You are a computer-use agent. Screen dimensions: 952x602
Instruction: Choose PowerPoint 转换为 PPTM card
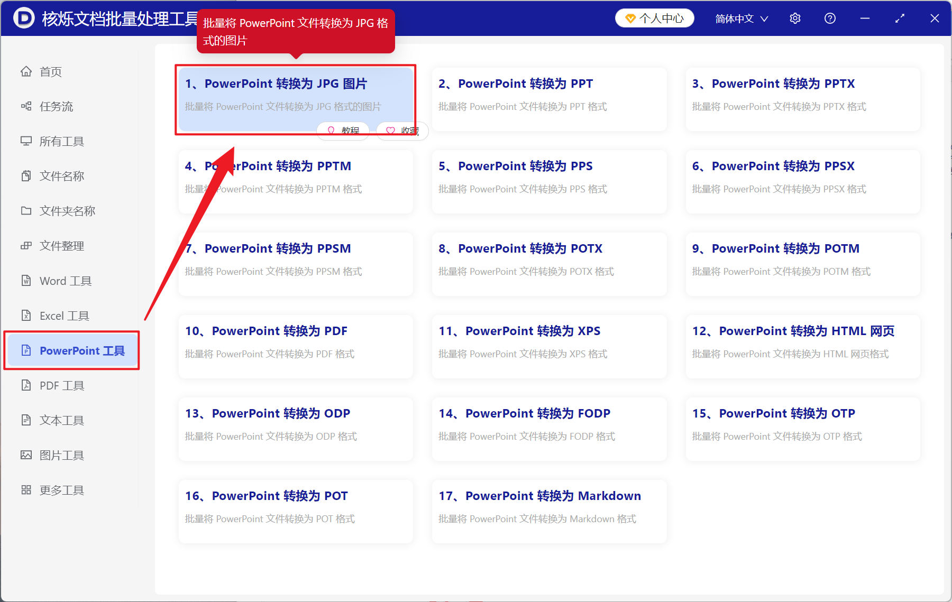[x=296, y=181]
